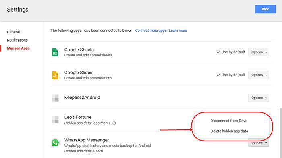Click the Google Slides app name
The image size is (282, 158).
pyautogui.click(x=78, y=73)
